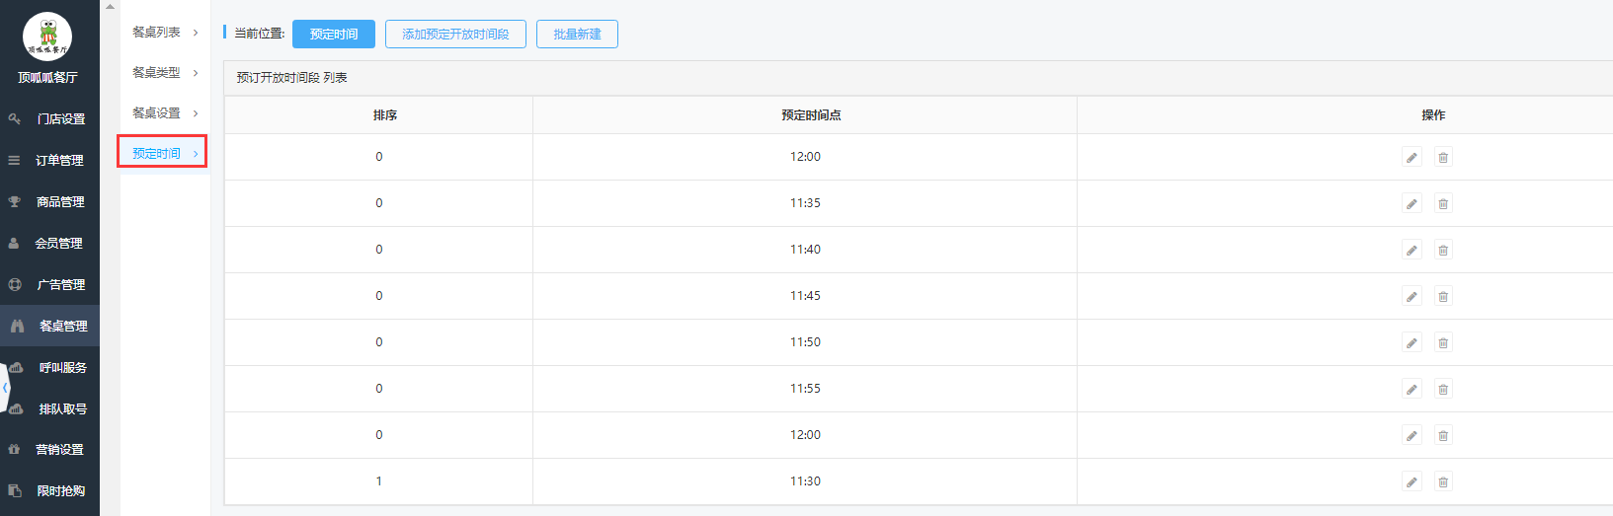Delete the 11:30 time slot
This screenshot has width=1613, height=516.
pos(1443,482)
